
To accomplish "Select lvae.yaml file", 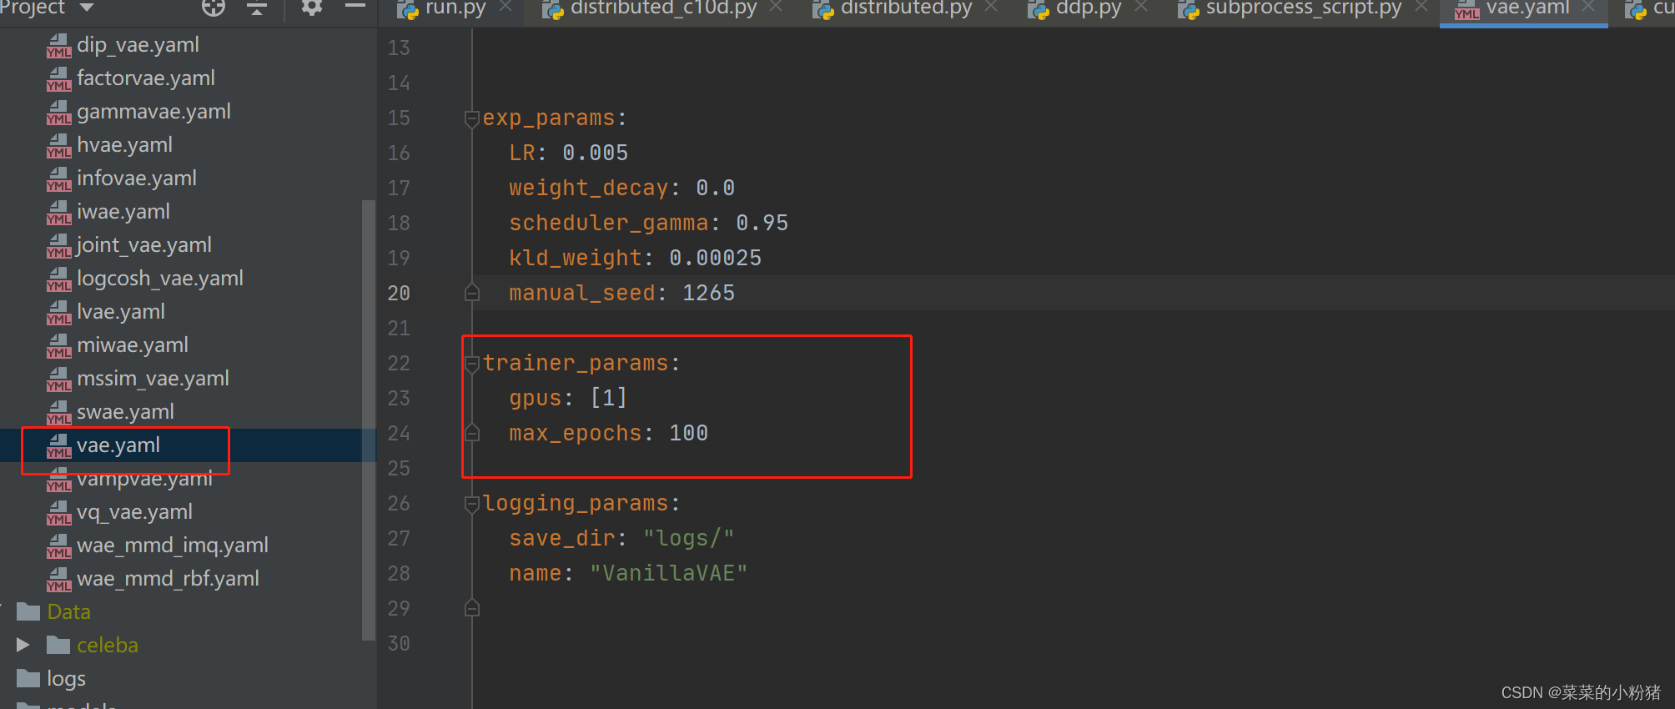I will coord(121,312).
